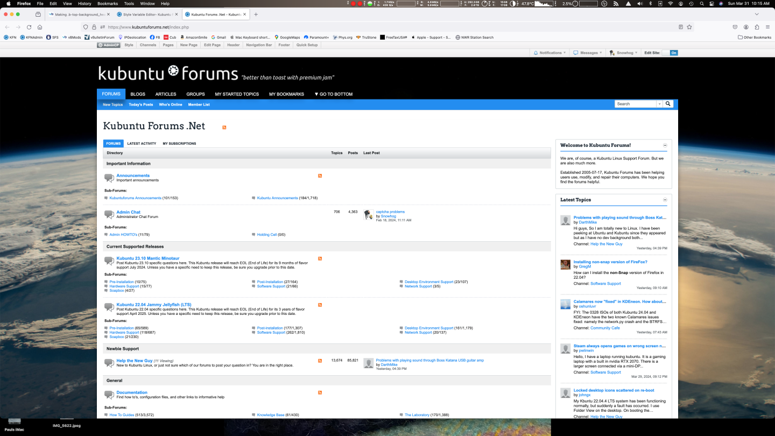This screenshot has height=436, width=775.
Task: Open the Firefox account icon
Action: click(x=746, y=27)
